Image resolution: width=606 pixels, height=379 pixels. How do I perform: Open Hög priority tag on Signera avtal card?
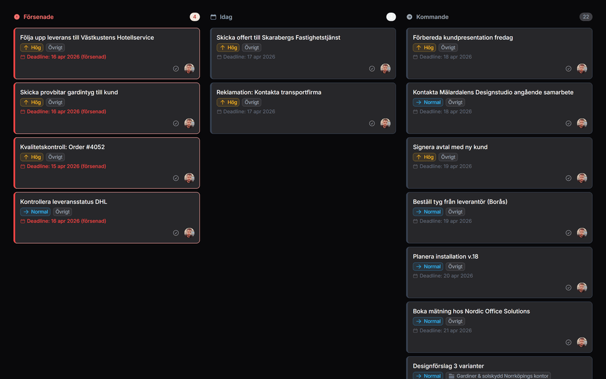tap(424, 157)
